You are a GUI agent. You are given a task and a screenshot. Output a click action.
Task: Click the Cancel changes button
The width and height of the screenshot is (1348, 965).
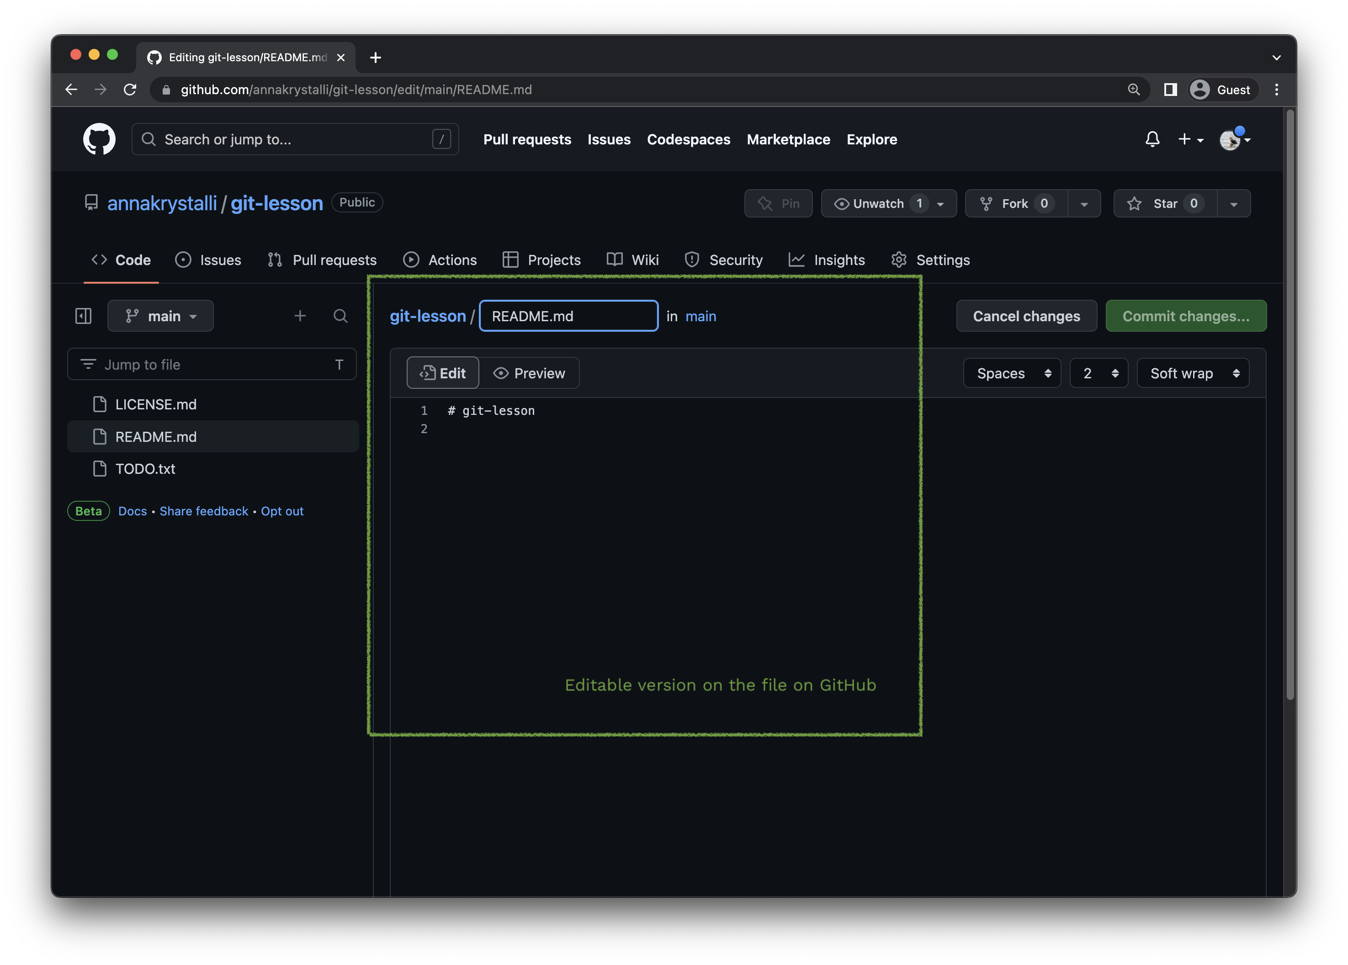point(1026,316)
